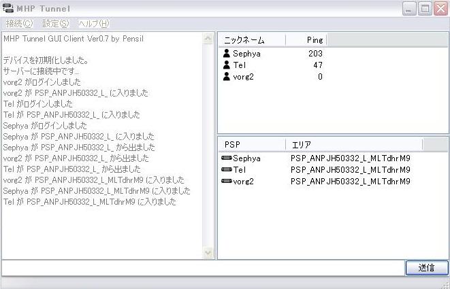Select vorg2 in the PSP list
This screenshot has height=289, width=450.
(x=243, y=182)
